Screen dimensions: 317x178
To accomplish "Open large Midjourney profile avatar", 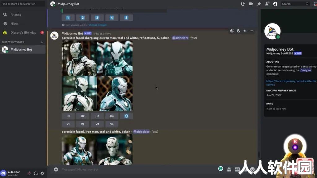I will tap(272, 31).
